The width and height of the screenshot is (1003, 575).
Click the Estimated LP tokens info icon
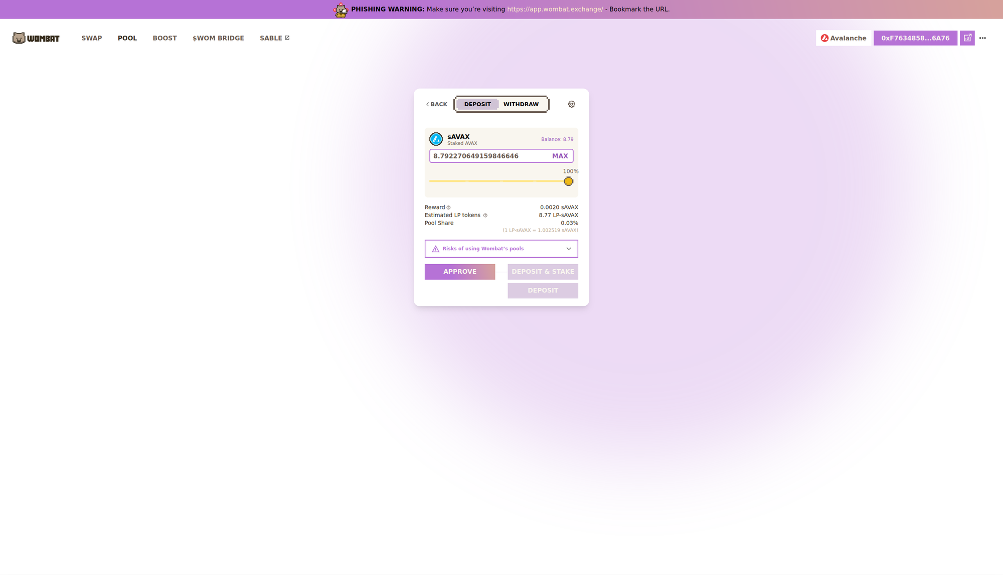point(485,216)
